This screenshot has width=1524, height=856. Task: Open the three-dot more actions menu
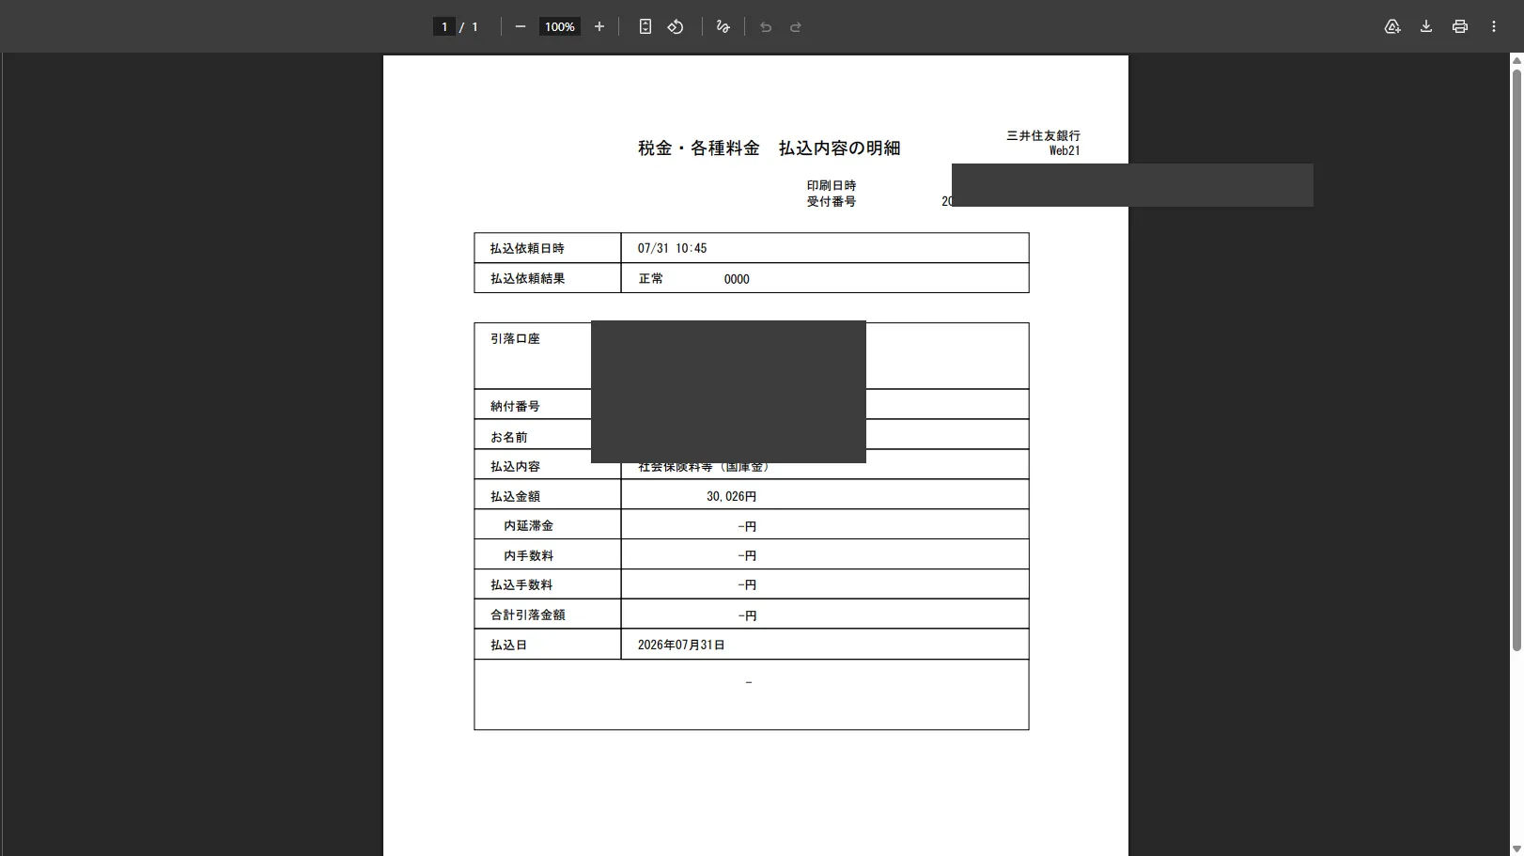pyautogui.click(x=1494, y=27)
